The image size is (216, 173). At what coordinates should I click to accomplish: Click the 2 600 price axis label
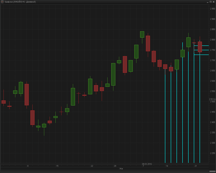pos(212,81)
